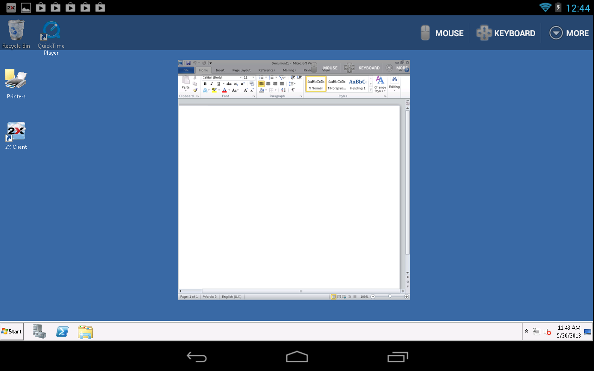Click the Save icon in Word title bar
594x371 pixels.
188,63
